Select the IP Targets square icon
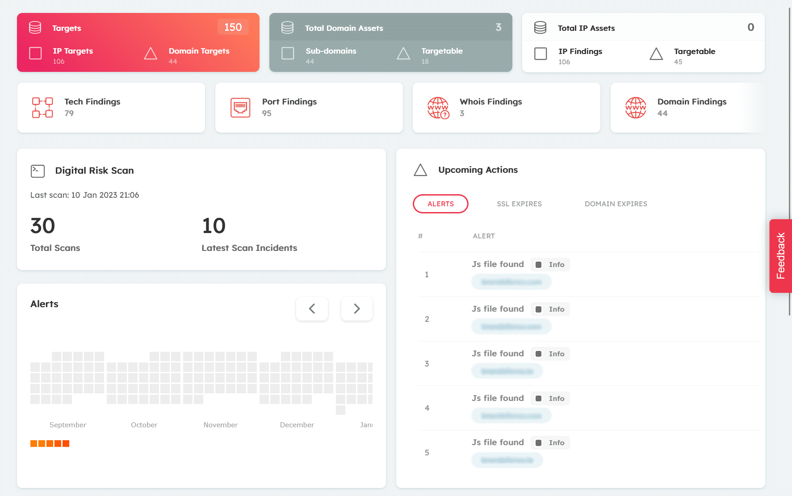 [x=35, y=54]
